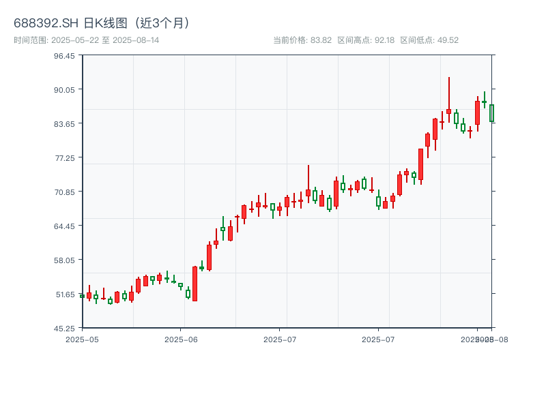Select the last hollow green candle on the chart
The width and height of the screenshot is (546, 409).
[491, 113]
